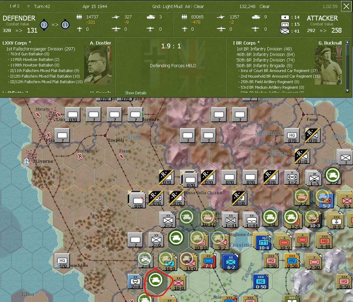
Task: Click the Livorno port anchor icon
Action: click(x=26, y=161)
